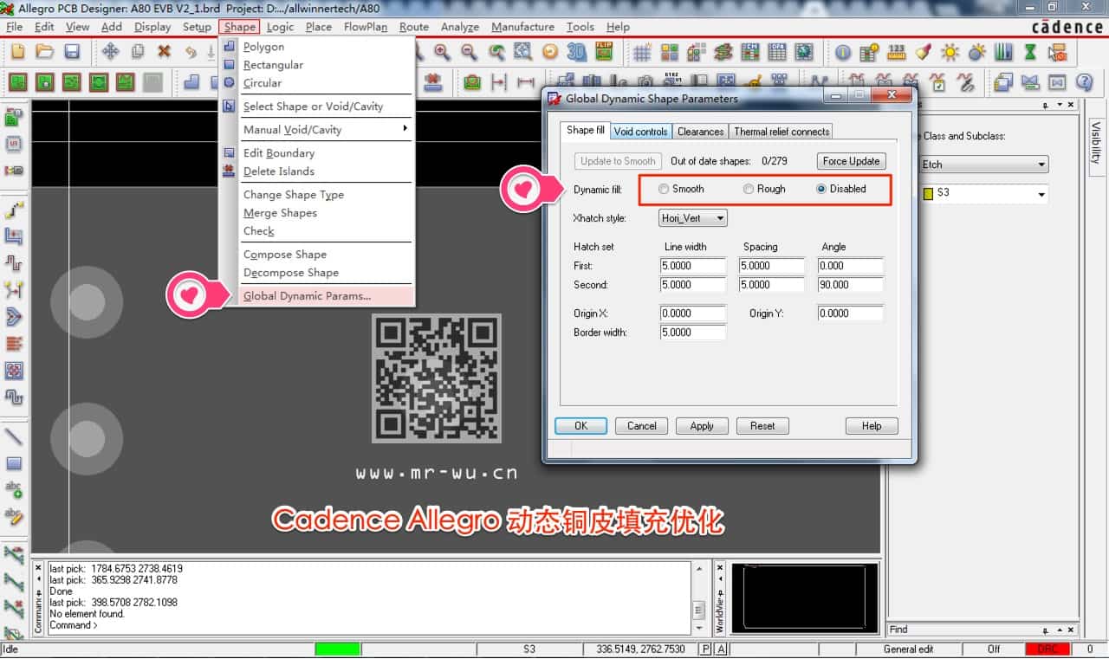Select the Move tool icon
1109x659 pixels.
point(110,52)
